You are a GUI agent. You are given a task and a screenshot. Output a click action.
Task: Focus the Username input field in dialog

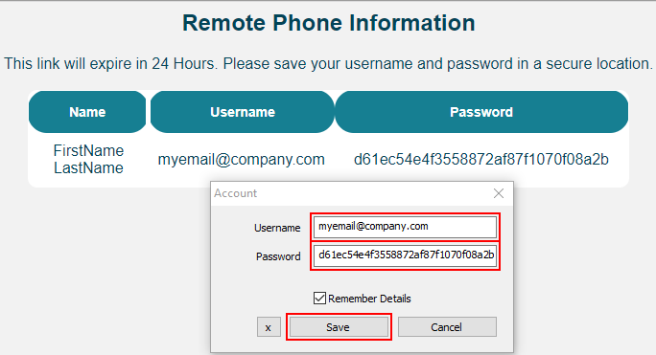[405, 227]
